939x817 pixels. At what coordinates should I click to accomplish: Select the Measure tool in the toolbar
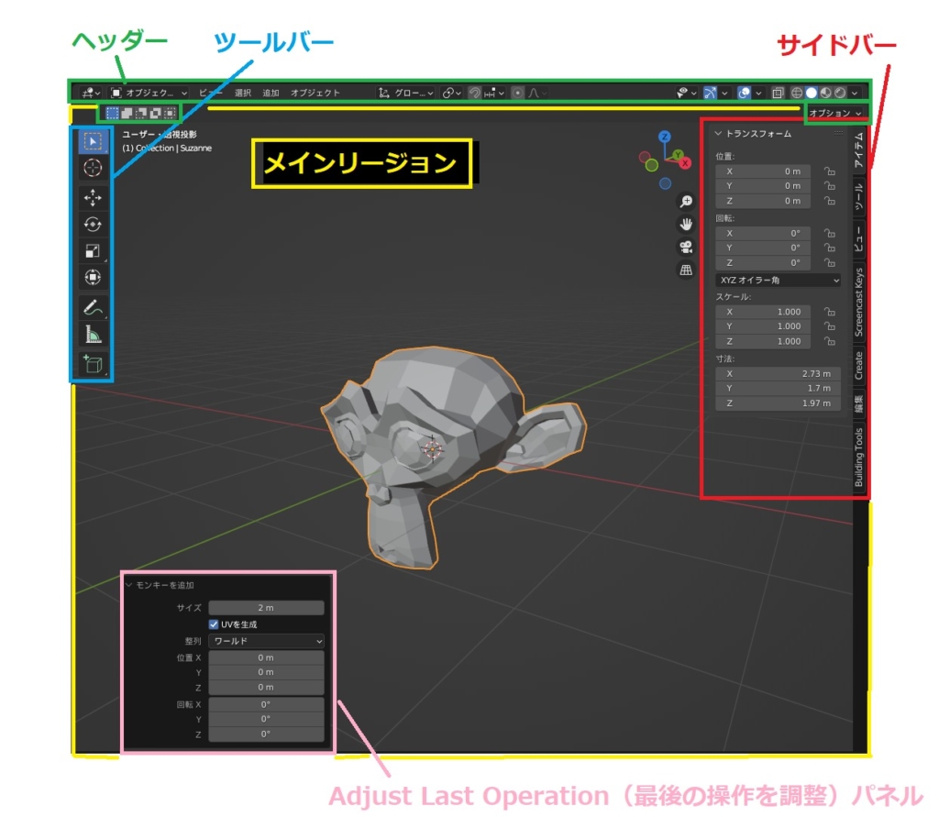[x=92, y=333]
